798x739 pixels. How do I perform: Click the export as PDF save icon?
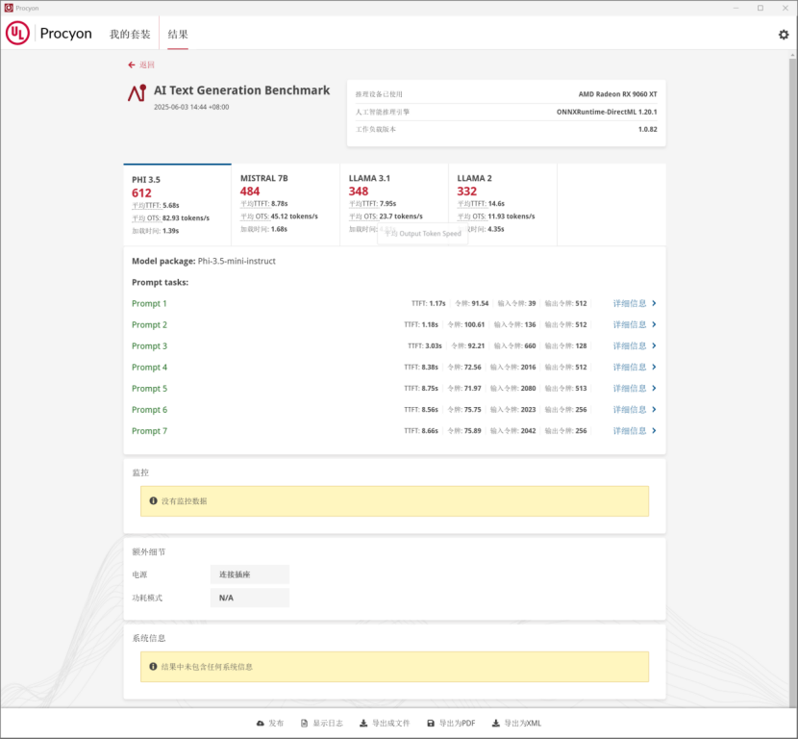tap(431, 724)
